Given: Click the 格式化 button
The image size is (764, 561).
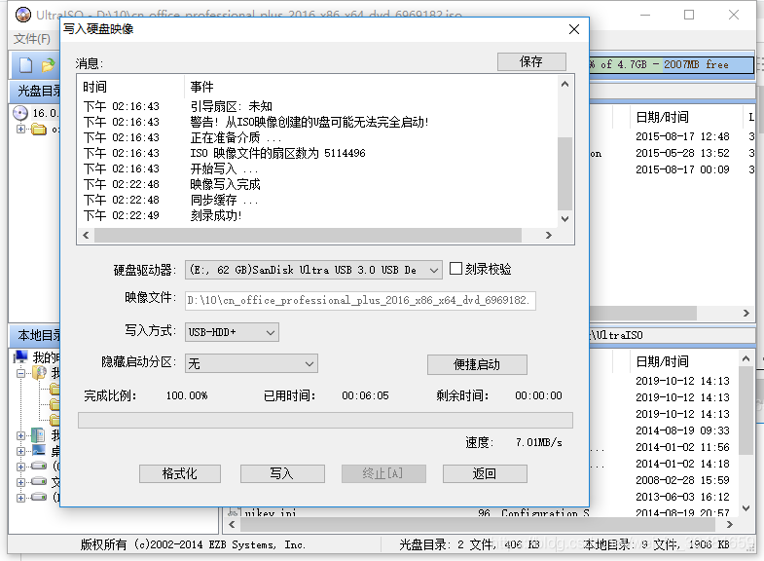Looking at the screenshot, I should [180, 473].
